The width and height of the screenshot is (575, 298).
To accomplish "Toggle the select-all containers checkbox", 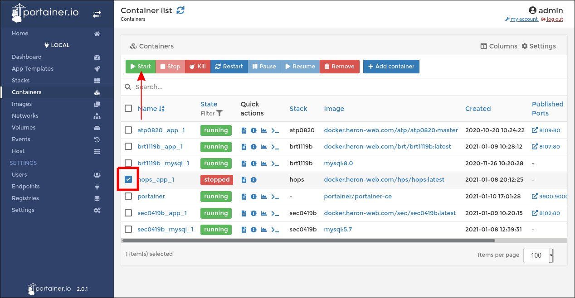I will (x=128, y=108).
